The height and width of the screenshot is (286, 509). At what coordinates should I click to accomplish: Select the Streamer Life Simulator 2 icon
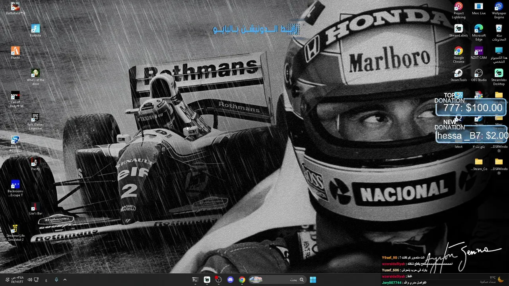tap(15, 233)
